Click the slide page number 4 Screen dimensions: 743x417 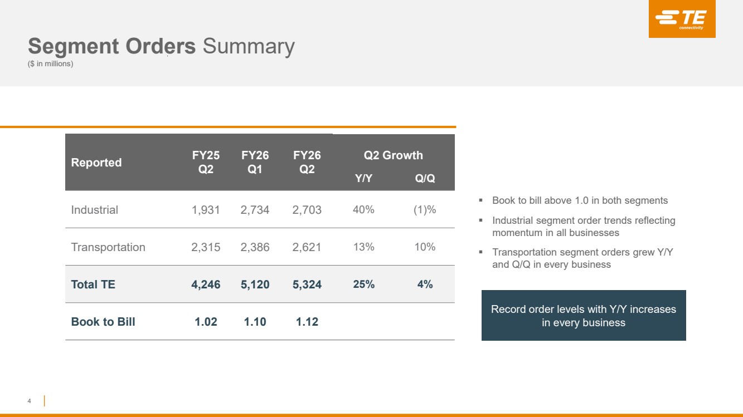(x=29, y=401)
